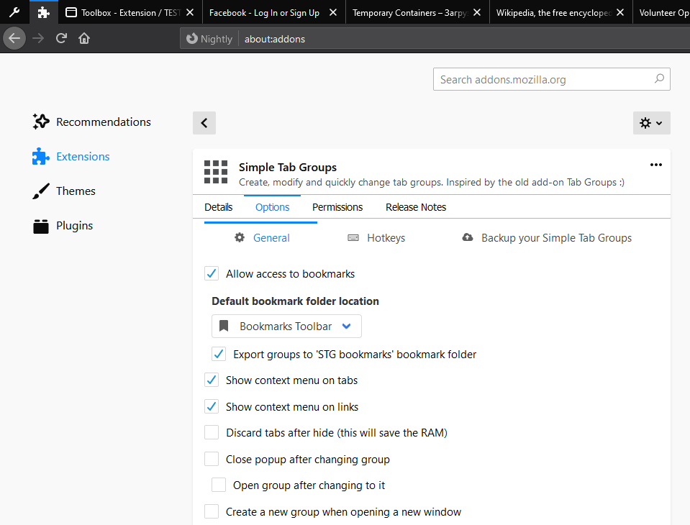Screen dimensions: 690x525
Task: Disable Show context menu on links
Action: coord(212,406)
